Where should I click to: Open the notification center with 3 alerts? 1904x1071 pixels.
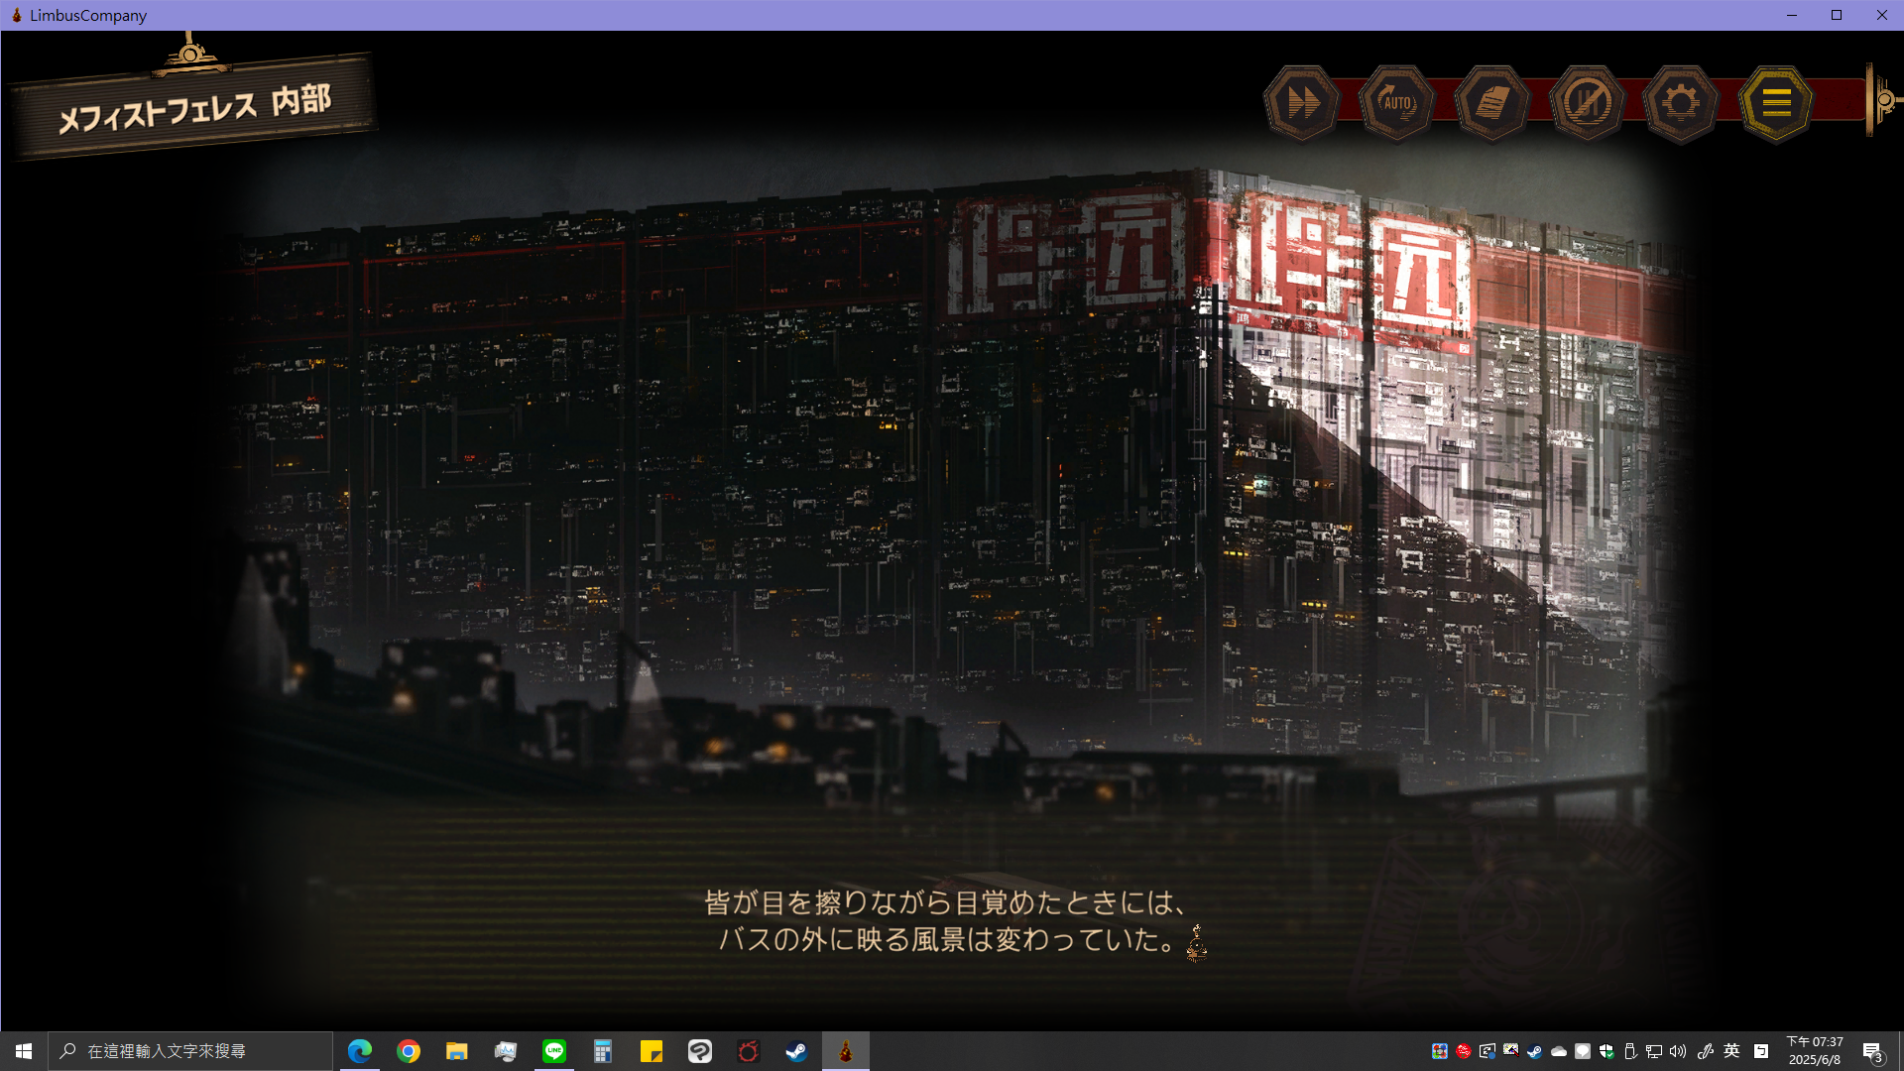click(1872, 1051)
